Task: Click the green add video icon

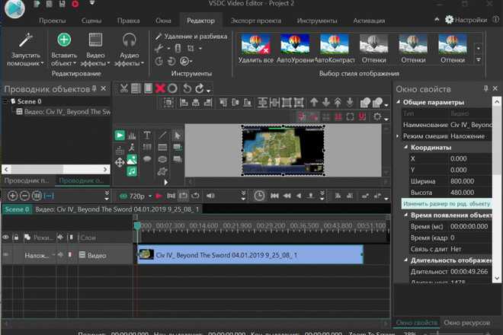Action: pos(120,136)
